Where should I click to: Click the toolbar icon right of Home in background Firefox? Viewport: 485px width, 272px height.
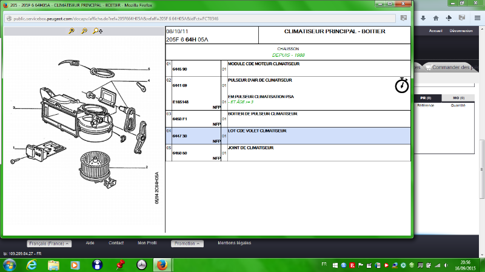click(449, 18)
